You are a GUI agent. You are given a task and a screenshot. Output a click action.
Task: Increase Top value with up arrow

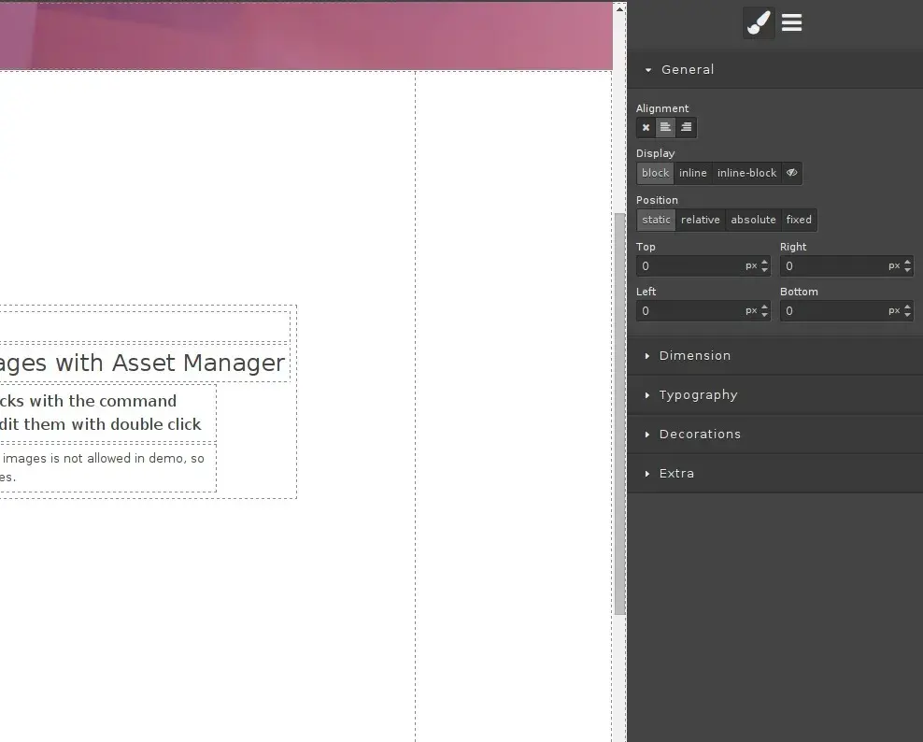765,262
